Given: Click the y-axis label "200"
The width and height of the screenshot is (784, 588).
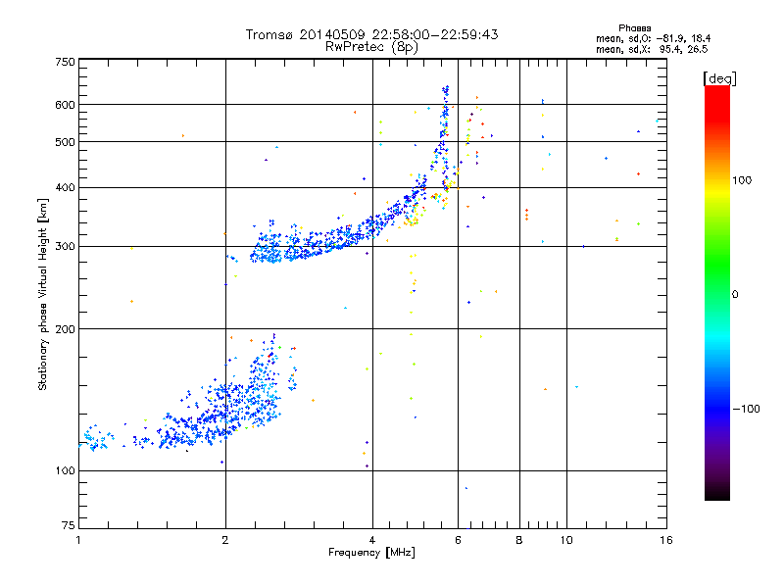Looking at the screenshot, I should coord(65,329).
